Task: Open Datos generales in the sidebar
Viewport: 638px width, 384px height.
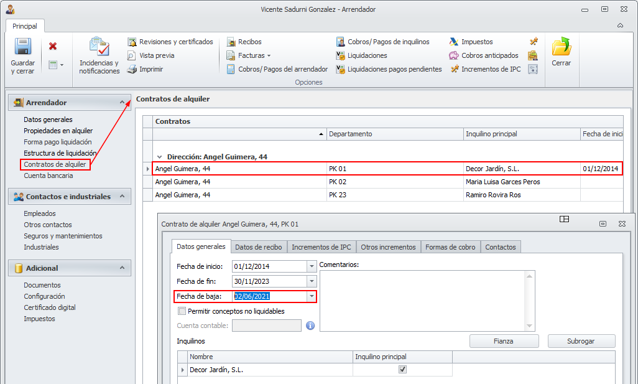Action: pyautogui.click(x=48, y=119)
